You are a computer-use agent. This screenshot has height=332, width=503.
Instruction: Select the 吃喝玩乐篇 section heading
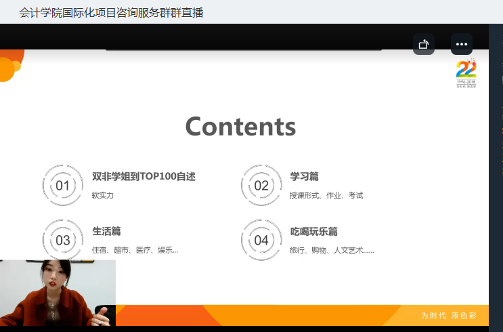tap(313, 231)
